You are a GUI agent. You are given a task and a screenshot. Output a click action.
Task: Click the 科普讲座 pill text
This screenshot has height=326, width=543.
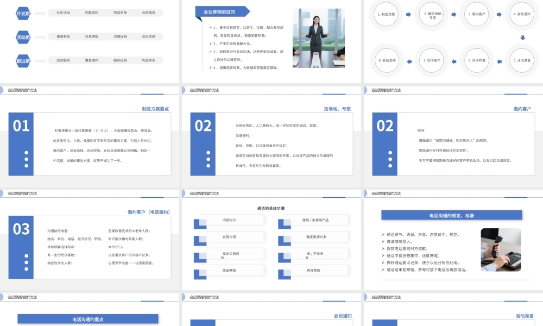pyautogui.click(x=92, y=36)
